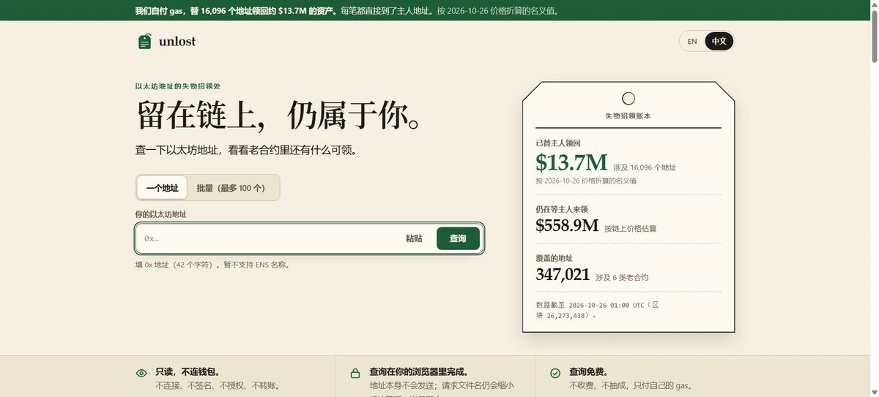Screen dimensions: 879x397
Task: Switch language to 中文
Action: 719,42
